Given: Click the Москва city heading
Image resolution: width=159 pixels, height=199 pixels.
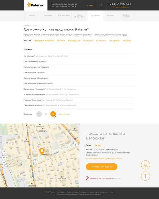Looking at the screenshot, I should (28, 49).
